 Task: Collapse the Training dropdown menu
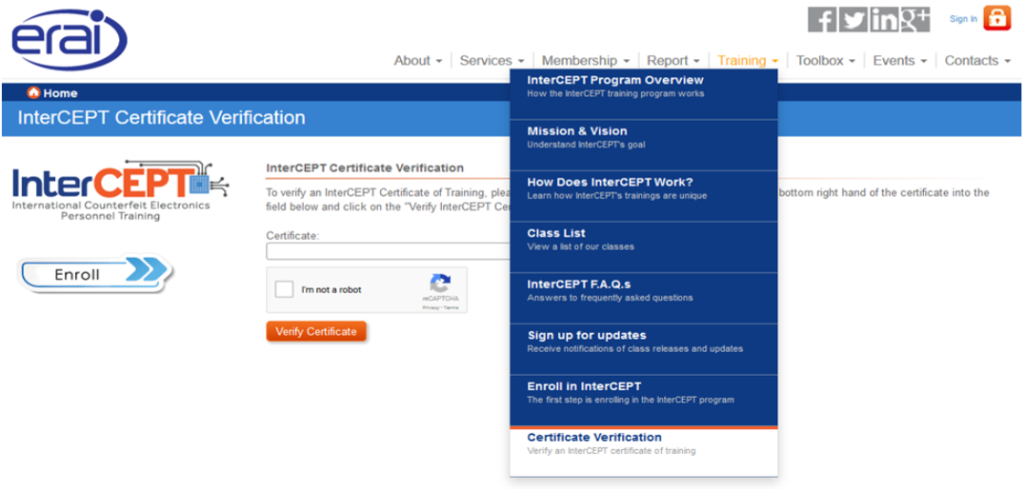pyautogui.click(x=748, y=61)
